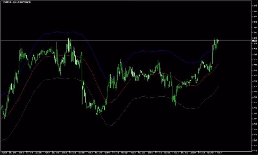Click the small triangle before EURUSD,M15
Image resolution: width=258 pixels, height=155 pixels.
tap(2, 2)
